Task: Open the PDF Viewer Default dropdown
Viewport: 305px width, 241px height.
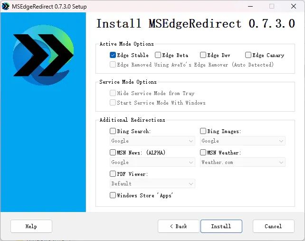Action: point(152,183)
